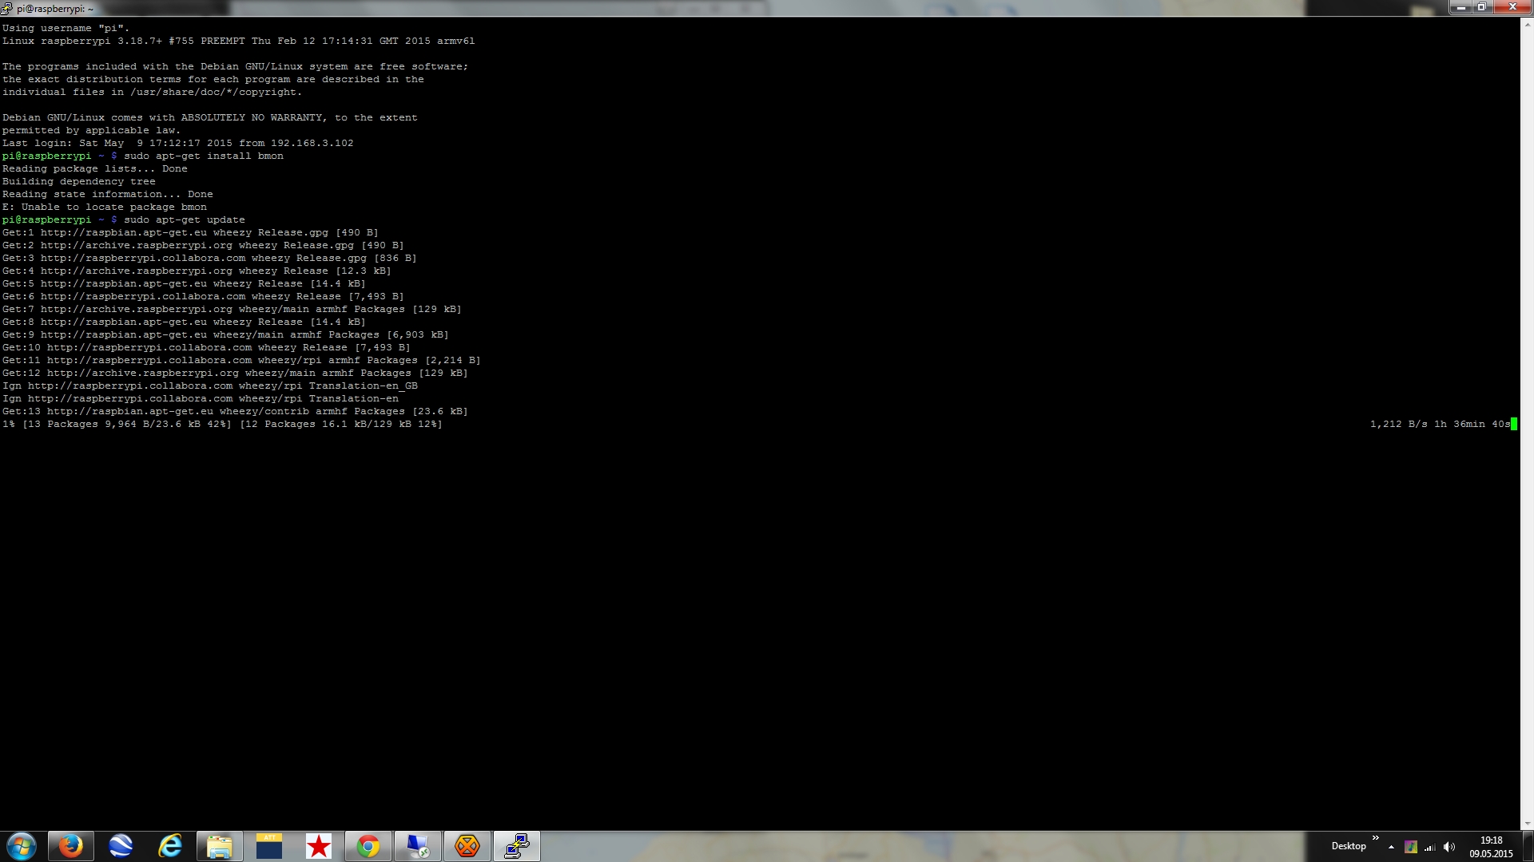Open Internet Explorer from the taskbar
The height and width of the screenshot is (862, 1534).
point(170,846)
